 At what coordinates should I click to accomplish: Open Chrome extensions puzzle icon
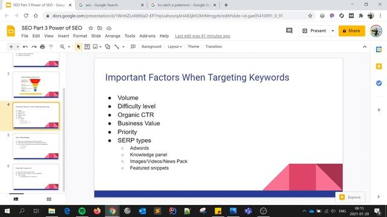tap(361, 16)
